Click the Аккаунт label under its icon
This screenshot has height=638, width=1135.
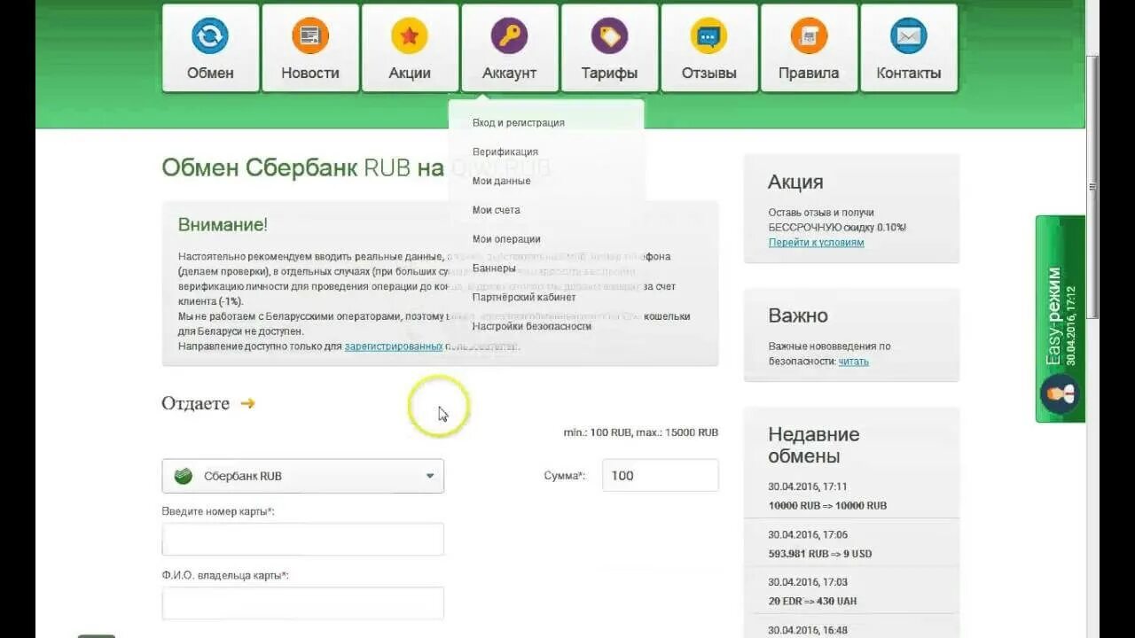(x=509, y=73)
